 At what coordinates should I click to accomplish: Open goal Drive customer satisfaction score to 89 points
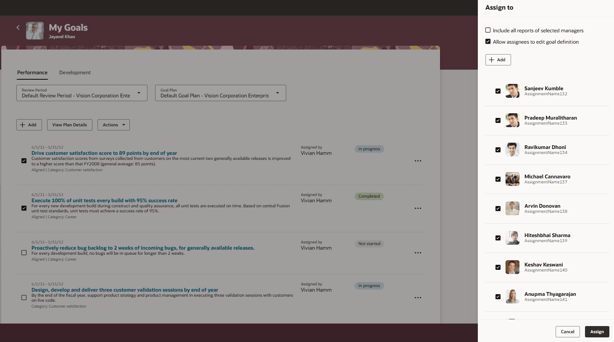[x=104, y=153]
